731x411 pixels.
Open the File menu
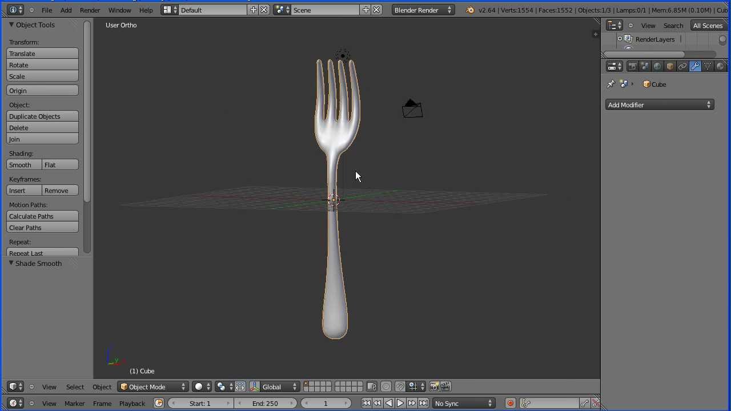[47, 10]
